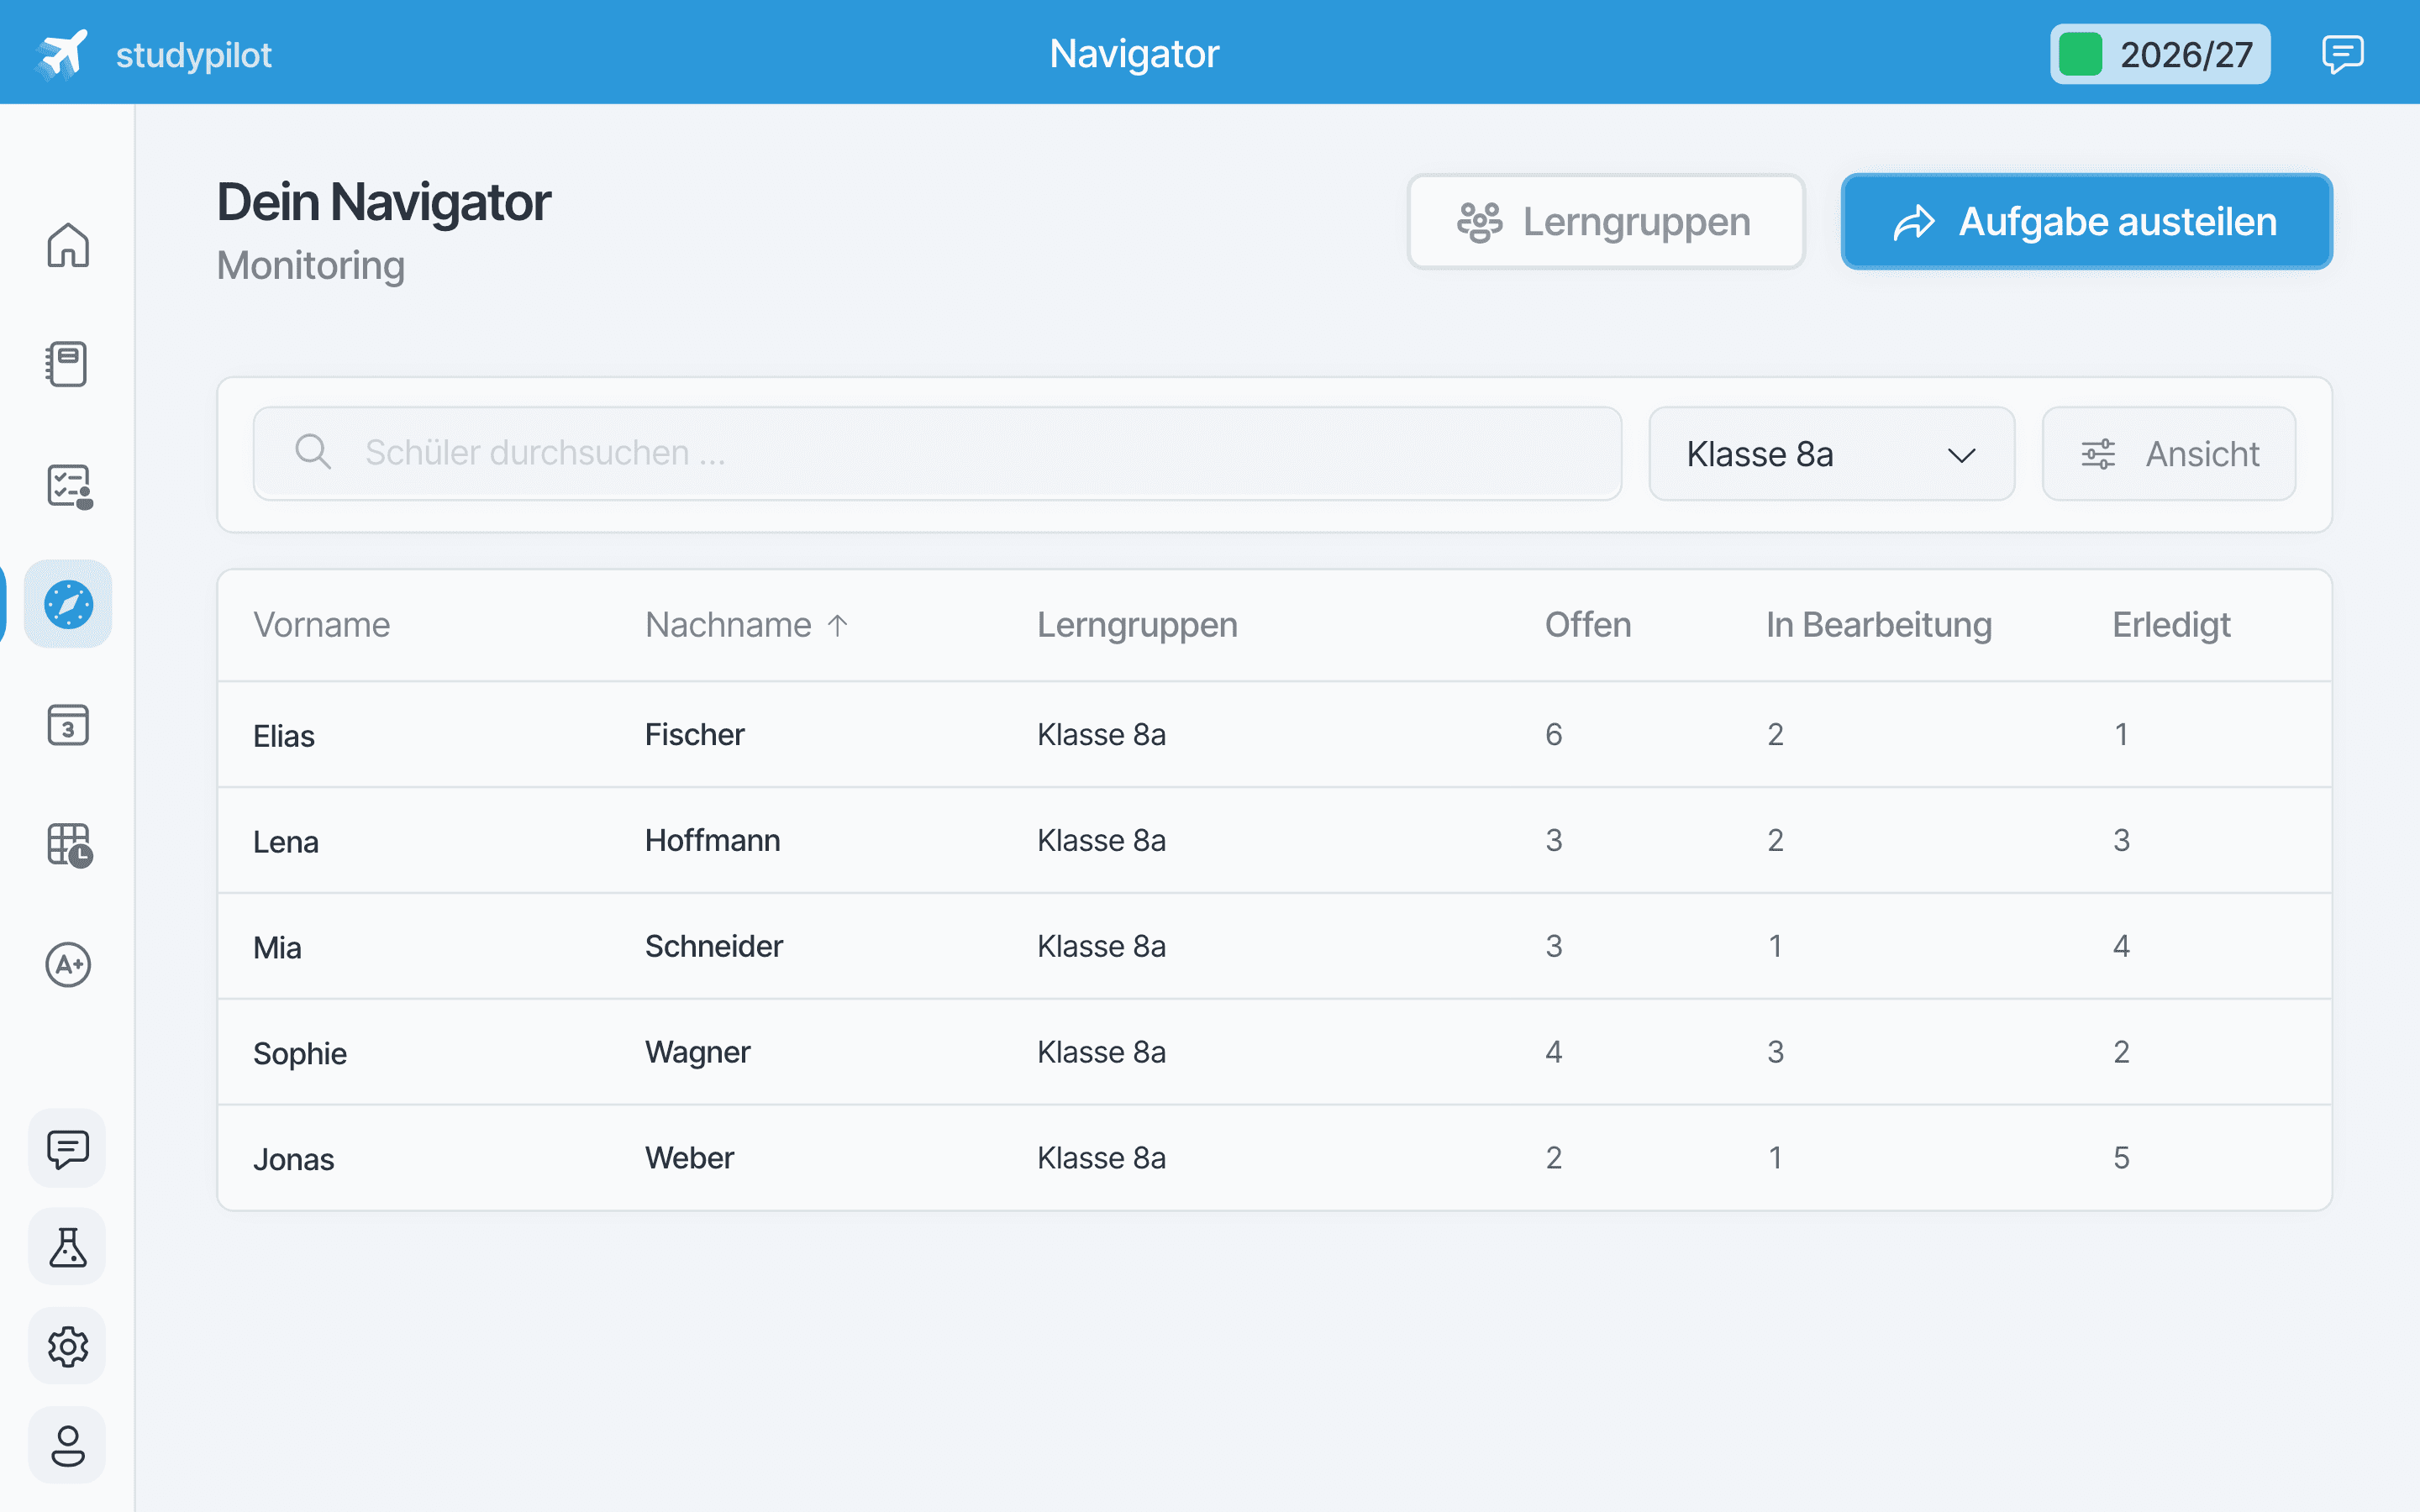This screenshot has height=1512, width=2420.
Task: Open the sidebar chat message icon
Action: 67,1148
